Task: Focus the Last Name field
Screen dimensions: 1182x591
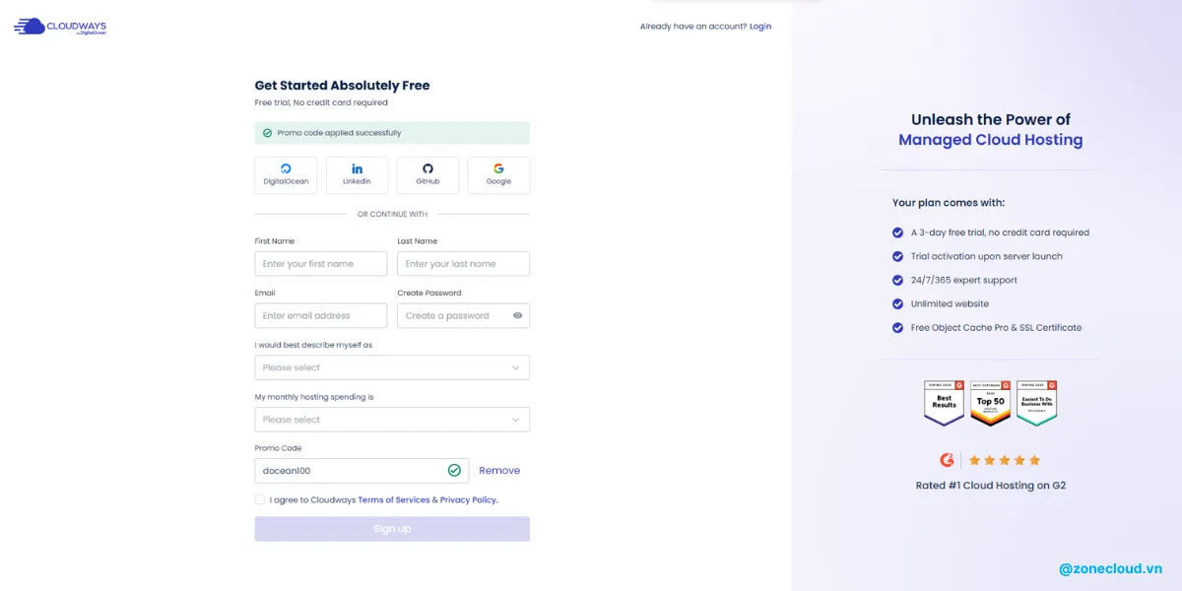Action: pos(463,264)
